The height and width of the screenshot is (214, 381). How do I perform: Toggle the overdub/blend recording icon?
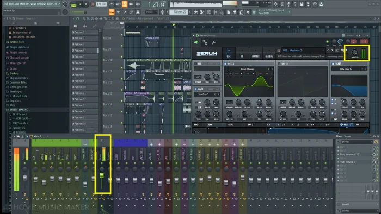(131, 4)
